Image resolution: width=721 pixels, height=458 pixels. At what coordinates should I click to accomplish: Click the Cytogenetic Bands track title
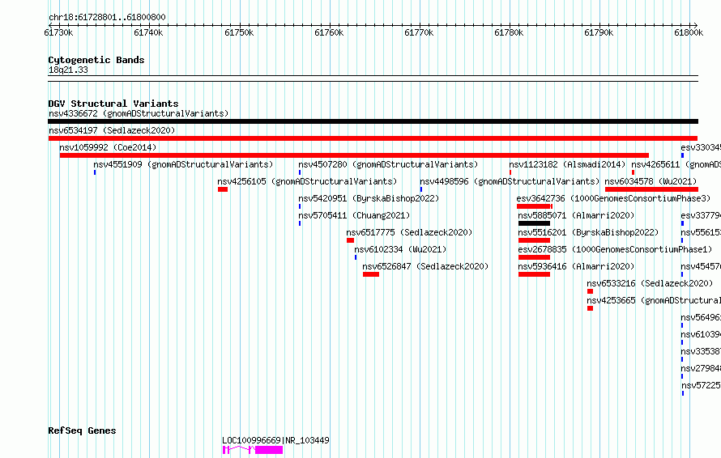coord(96,60)
